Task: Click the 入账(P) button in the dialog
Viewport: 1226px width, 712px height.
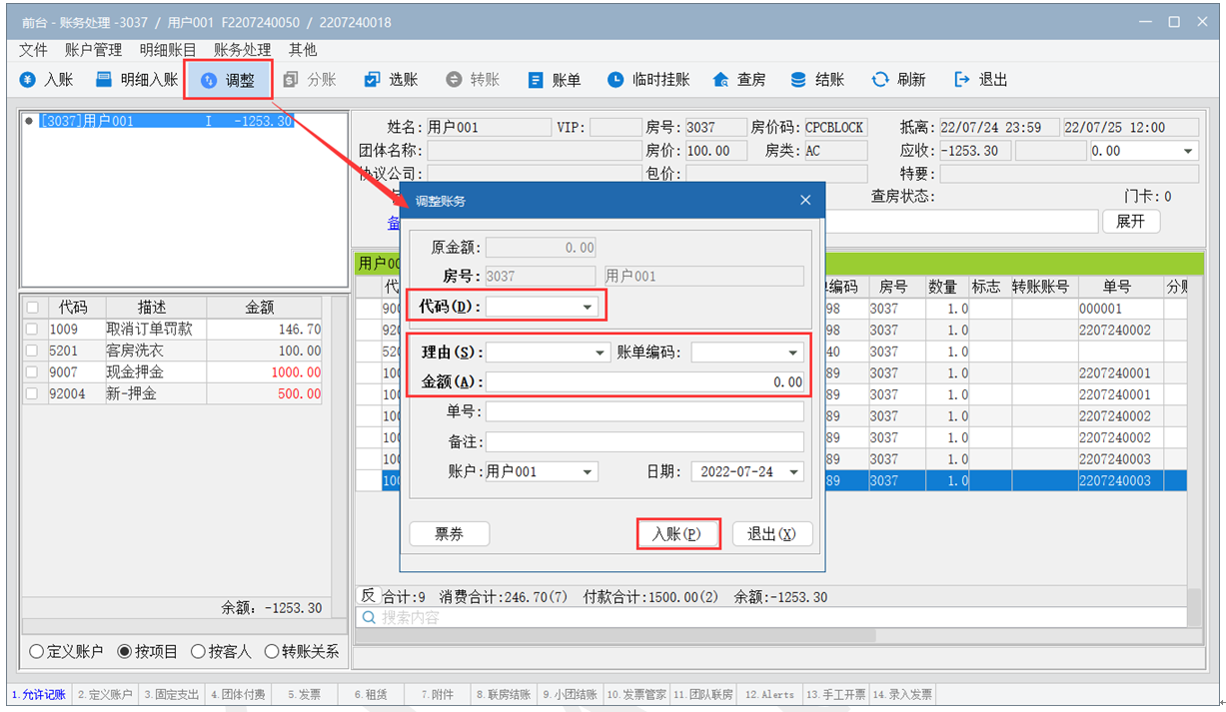Action: click(x=677, y=534)
